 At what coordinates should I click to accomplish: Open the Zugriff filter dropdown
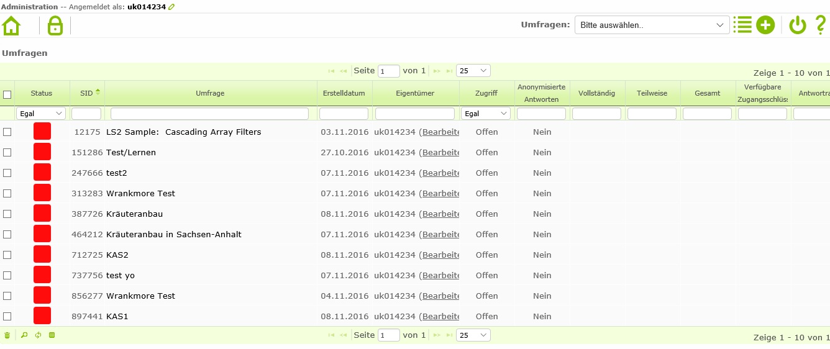(486, 114)
